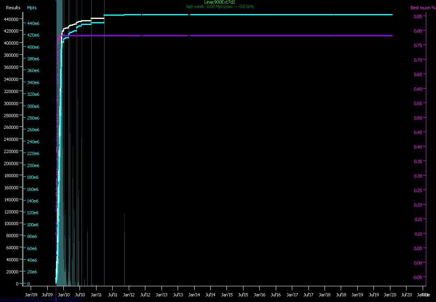Screen dimensions: 436x302
Task: Click the tall vertical spike near Jan'12
Action: pos(124,250)
